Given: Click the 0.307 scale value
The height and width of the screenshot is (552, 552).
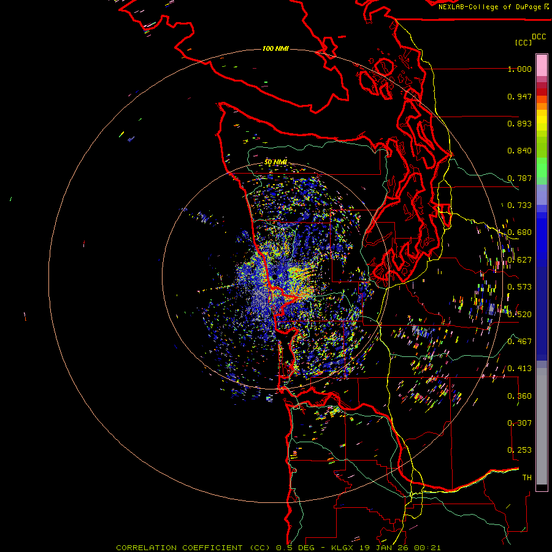Looking at the screenshot, I should [519, 423].
